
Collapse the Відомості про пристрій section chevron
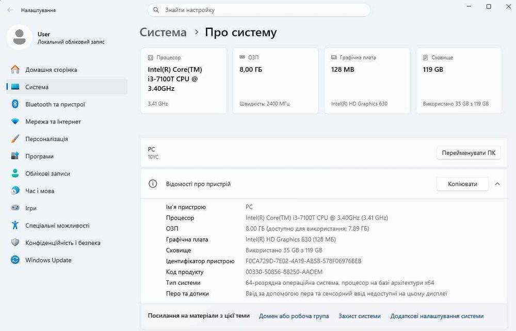click(x=497, y=184)
